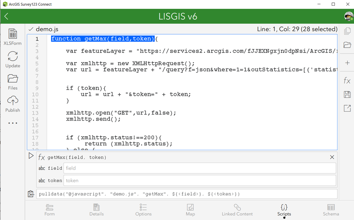Click the ArcGIS Survey123 Connect app icon
The width and height of the screenshot is (354, 220).
click(x=5, y=4)
